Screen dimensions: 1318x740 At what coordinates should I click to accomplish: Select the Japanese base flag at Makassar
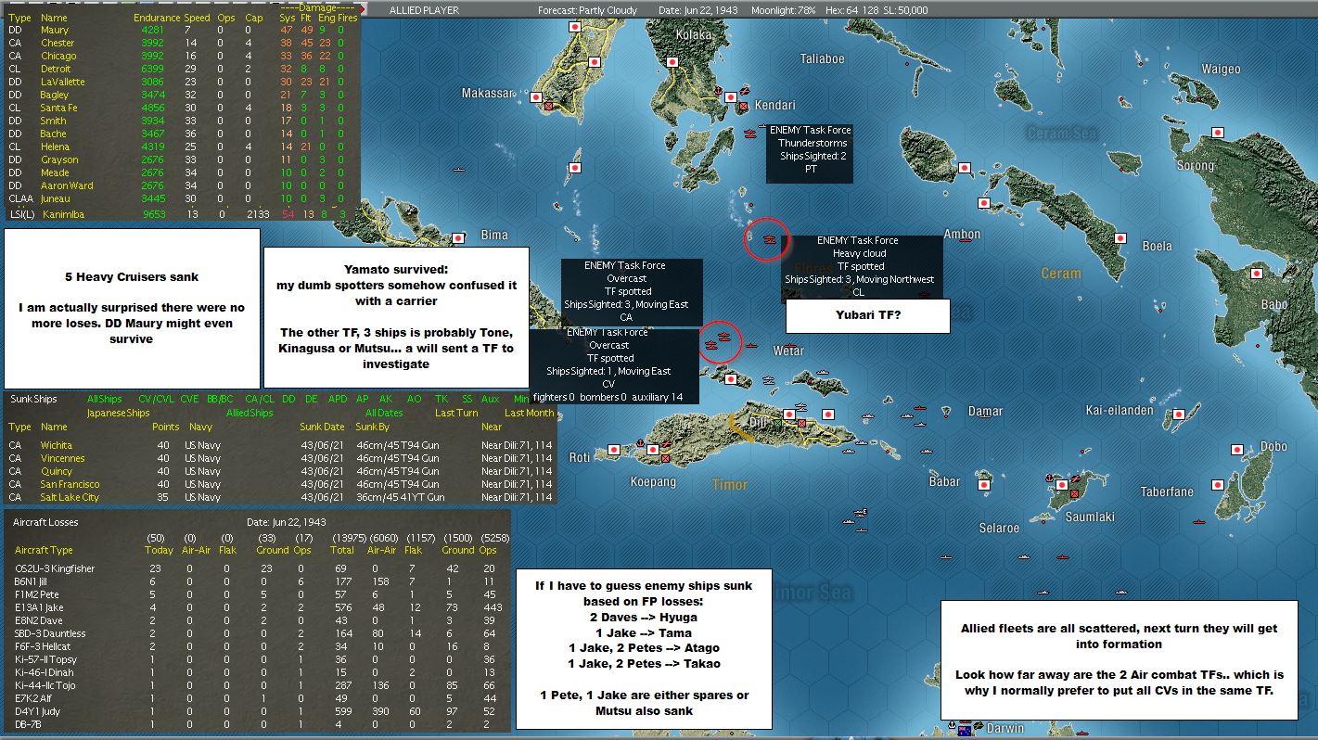[535, 96]
